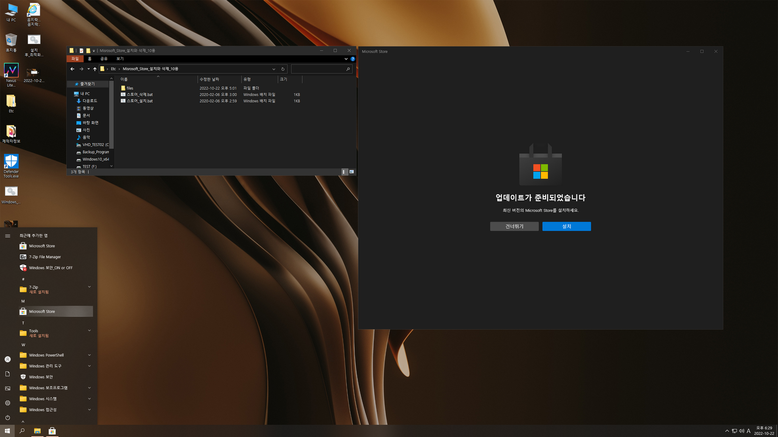Expand Windows 접근성 folder
Viewport: 778px width, 437px height.
tap(56, 410)
